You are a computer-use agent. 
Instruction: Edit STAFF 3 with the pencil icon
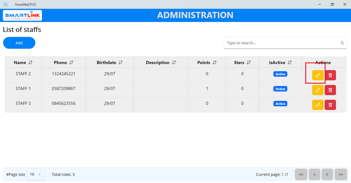(x=318, y=105)
